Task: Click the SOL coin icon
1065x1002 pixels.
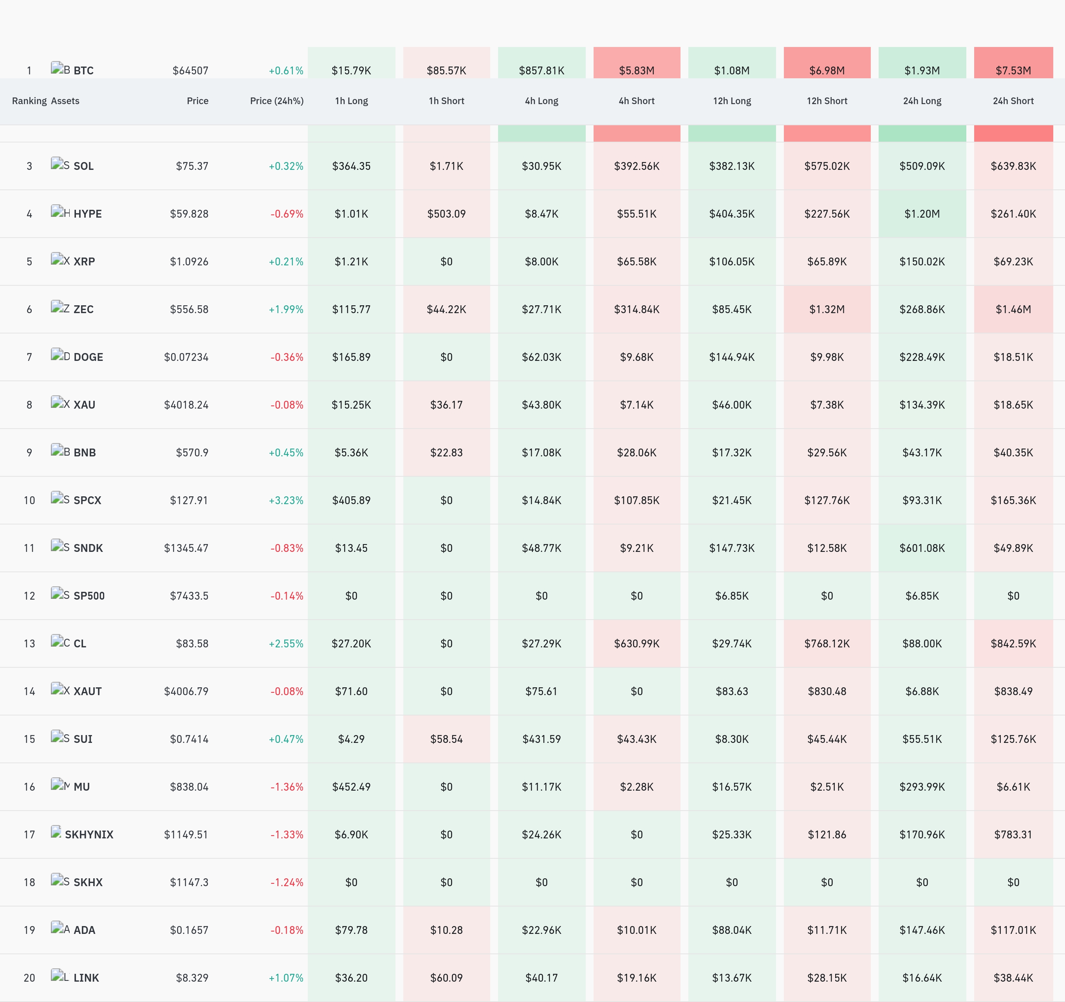Action: [x=60, y=164]
